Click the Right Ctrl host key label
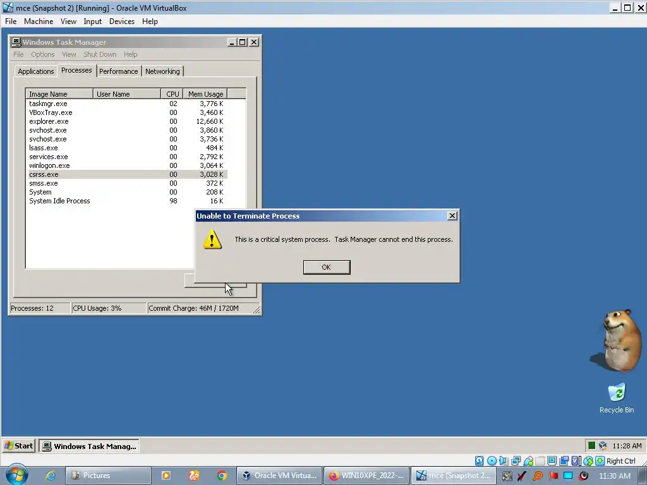The height and width of the screenshot is (485, 647). tap(621, 461)
